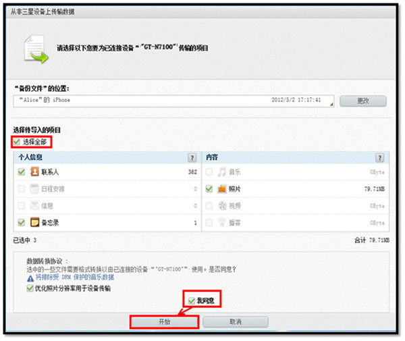405x341 pixels.
Task: Click the DRM warning triangle icon
Action: pos(30,278)
